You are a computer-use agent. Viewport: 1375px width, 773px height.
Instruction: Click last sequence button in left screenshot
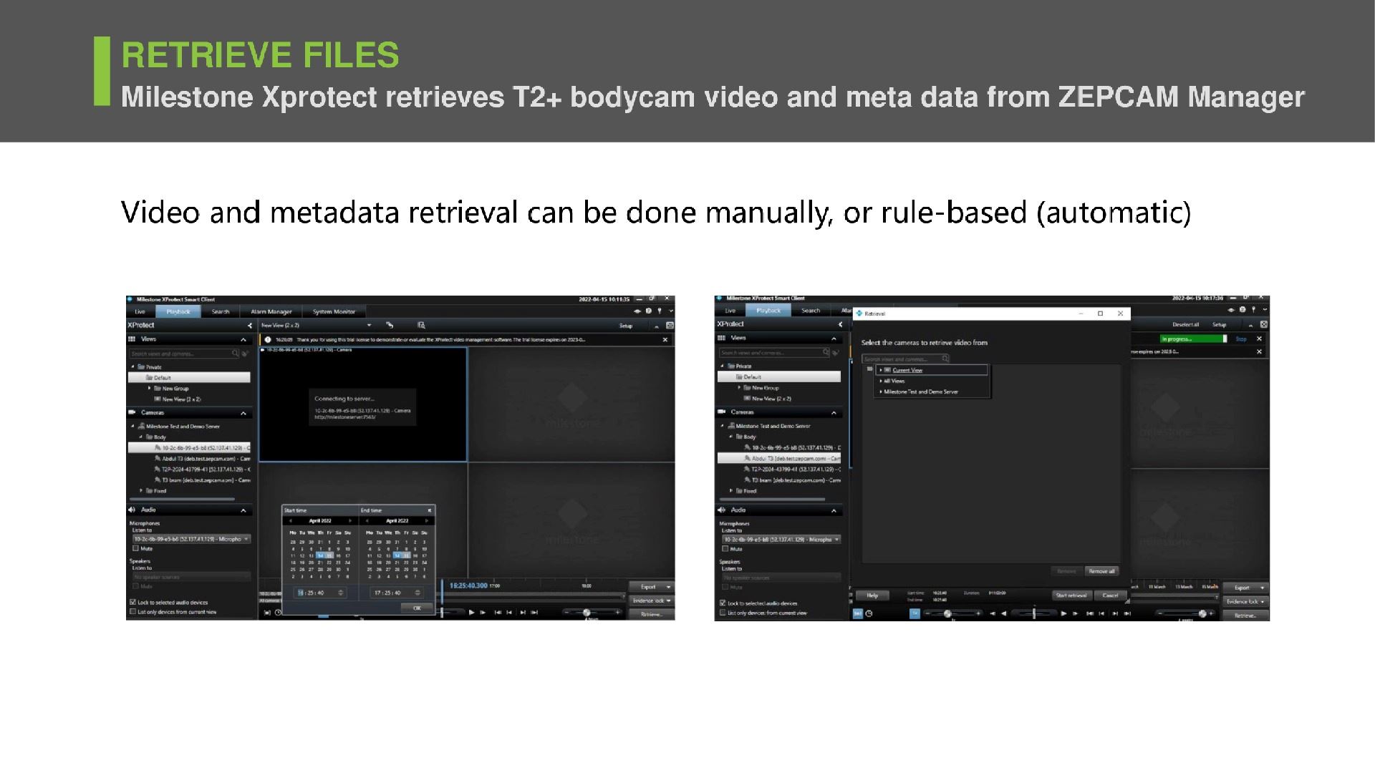click(534, 613)
